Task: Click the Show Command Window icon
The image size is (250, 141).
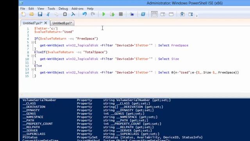Action: click(182, 14)
